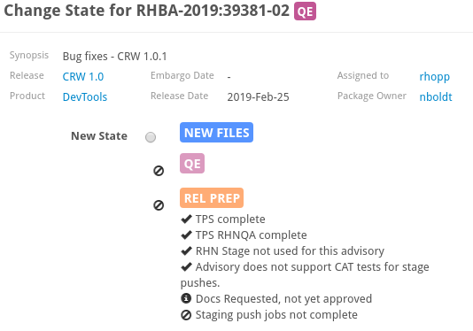Click the blue NEW FILES state badge
The image size is (473, 331).
tap(216, 133)
